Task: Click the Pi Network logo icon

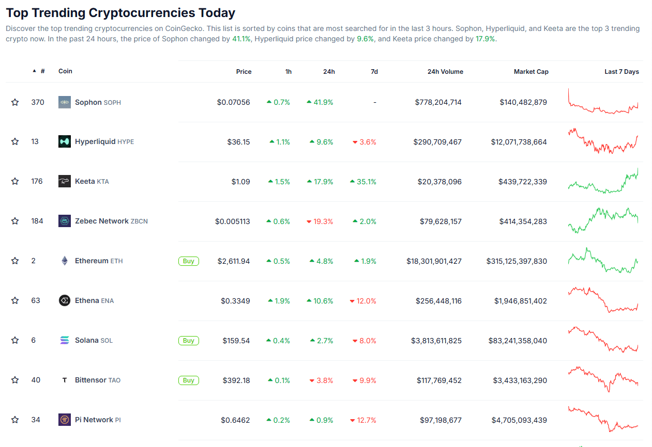Action: pyautogui.click(x=64, y=420)
